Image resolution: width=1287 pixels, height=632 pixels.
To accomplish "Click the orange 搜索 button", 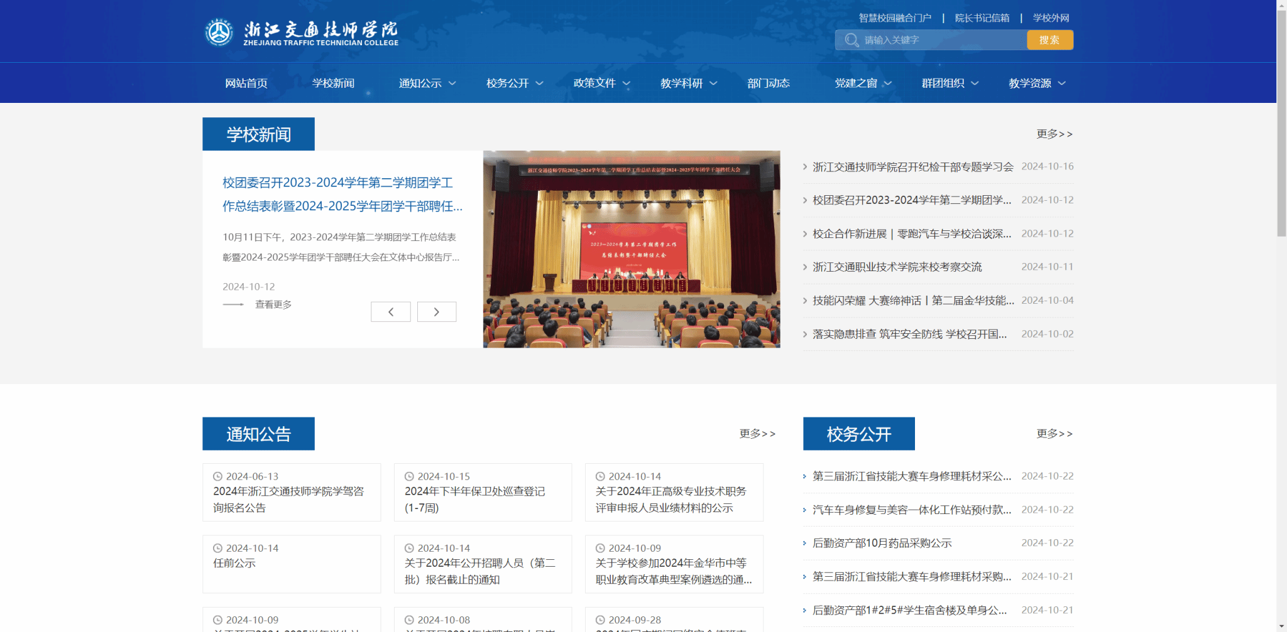I will 1050,40.
